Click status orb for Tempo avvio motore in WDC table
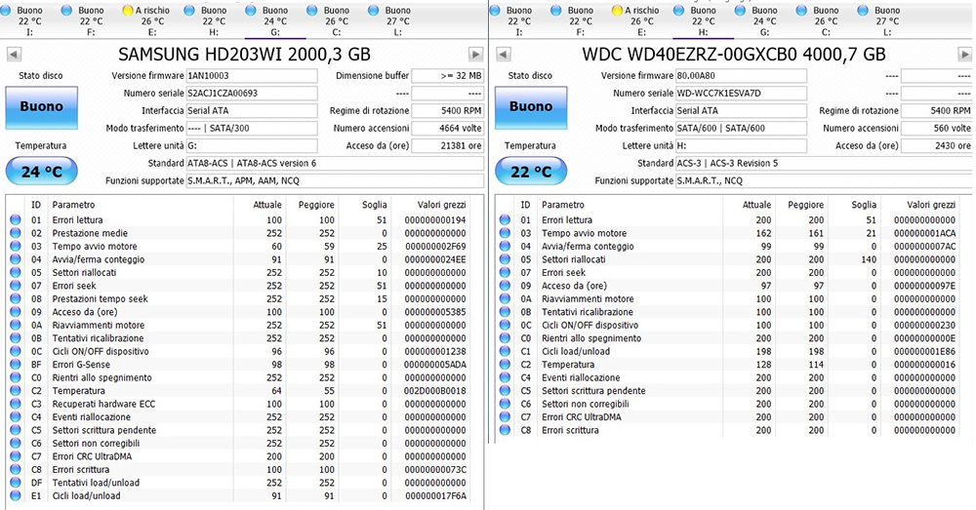976x510 pixels. [505, 233]
